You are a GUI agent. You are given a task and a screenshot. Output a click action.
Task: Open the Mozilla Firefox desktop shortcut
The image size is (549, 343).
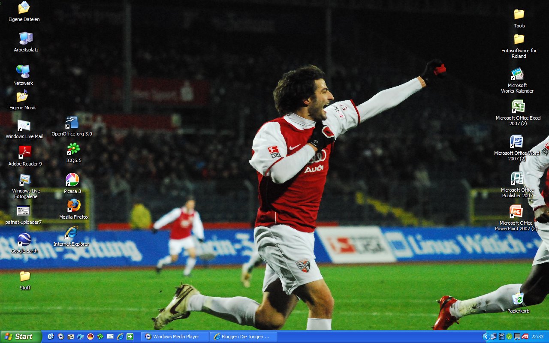point(73,206)
